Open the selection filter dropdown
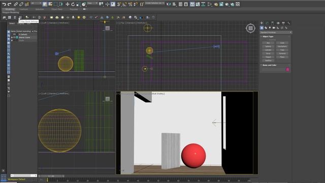The image size is (325, 183). (36, 4)
